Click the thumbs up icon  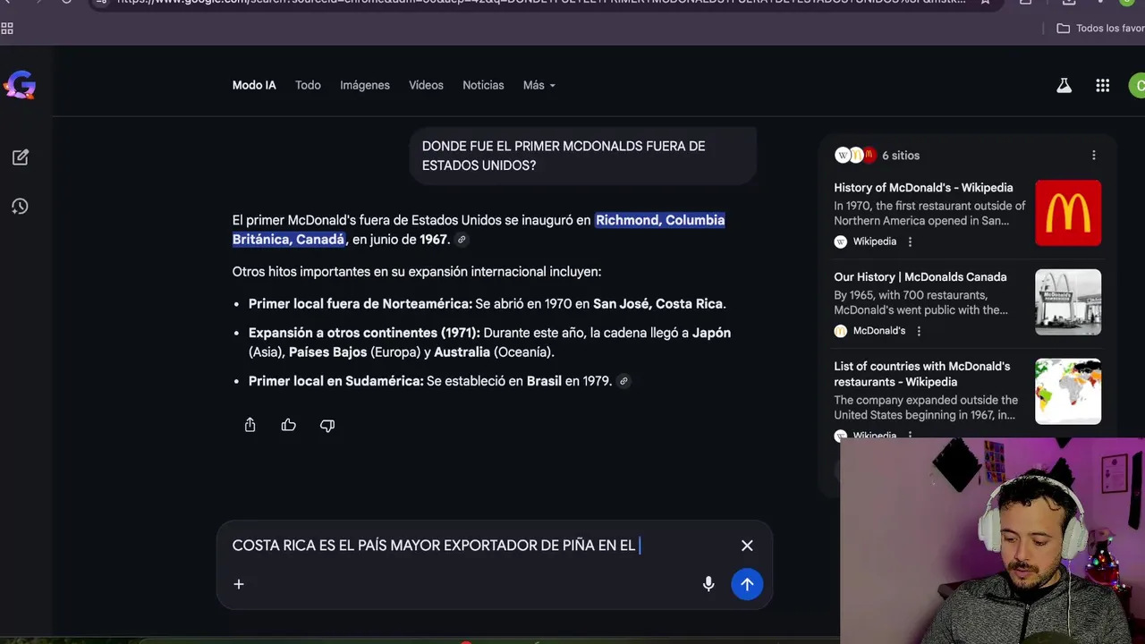pos(289,425)
